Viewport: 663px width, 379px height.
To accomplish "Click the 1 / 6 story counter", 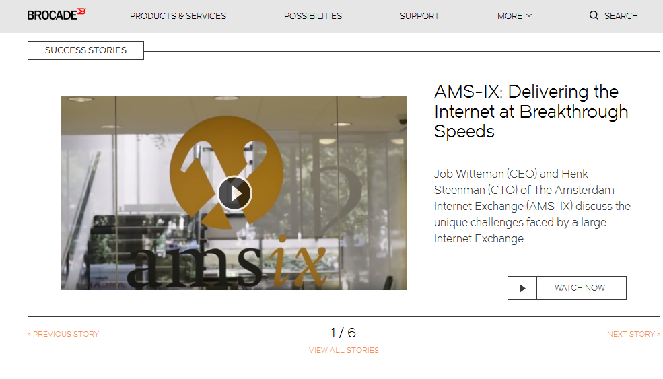I will pos(343,333).
